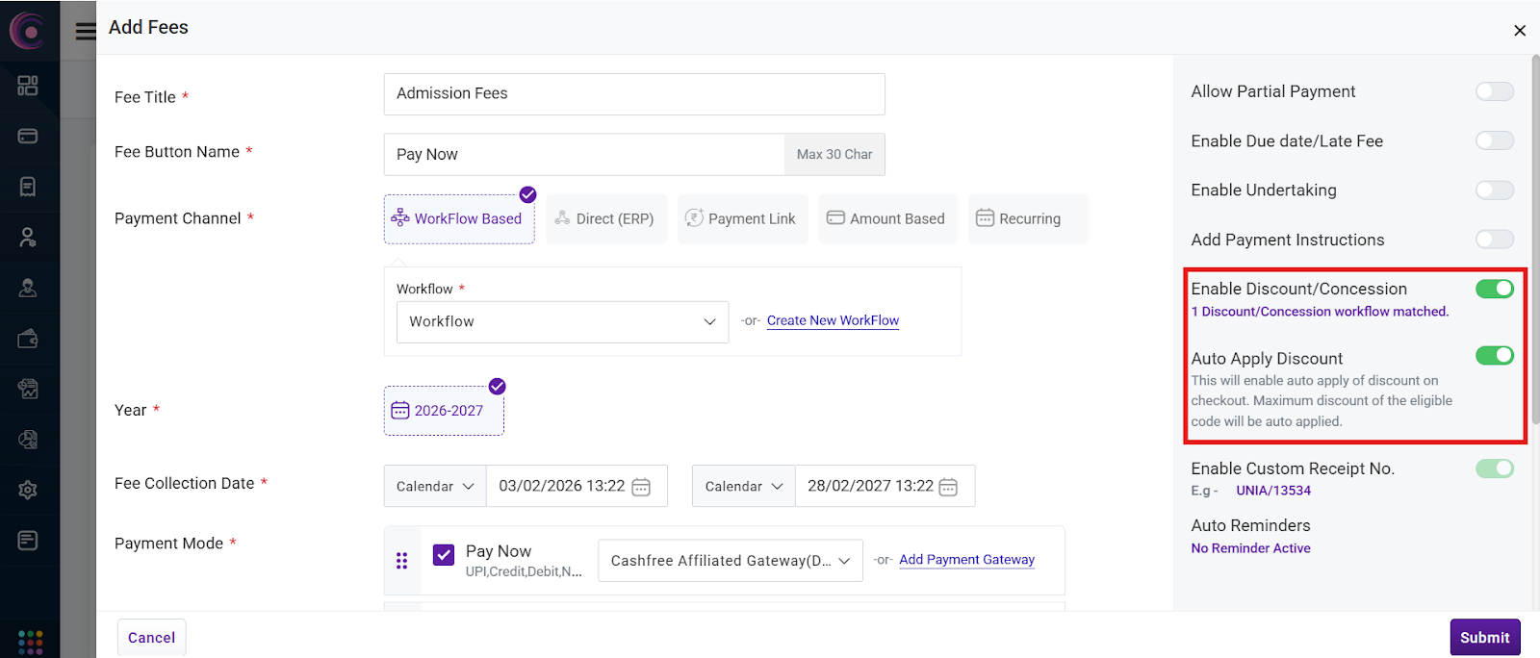Open first Calendar dropdown for collection date
This screenshot has height=658, width=1540.
(x=435, y=487)
